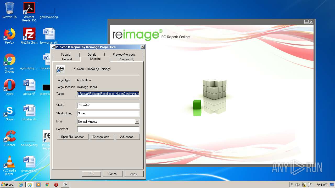Launch Firefox from desktop shortcut

click(x=9, y=36)
